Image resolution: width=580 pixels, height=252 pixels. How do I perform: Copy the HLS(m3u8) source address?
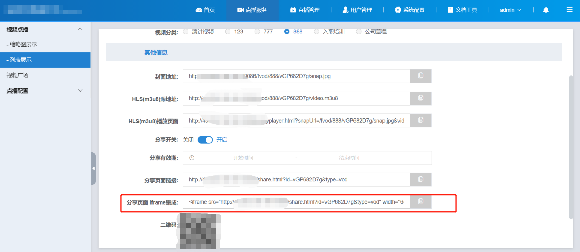pyautogui.click(x=421, y=98)
